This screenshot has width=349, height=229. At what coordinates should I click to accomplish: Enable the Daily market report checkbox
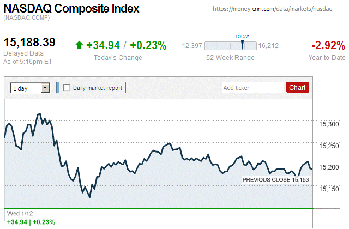click(67, 87)
